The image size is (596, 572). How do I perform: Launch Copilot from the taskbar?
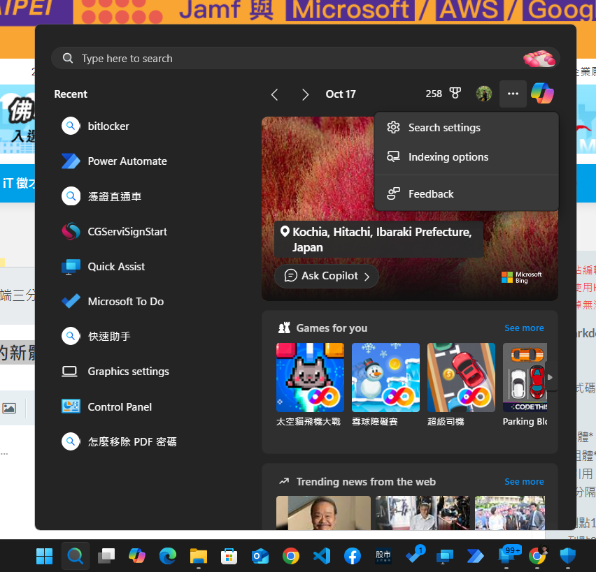coord(137,557)
